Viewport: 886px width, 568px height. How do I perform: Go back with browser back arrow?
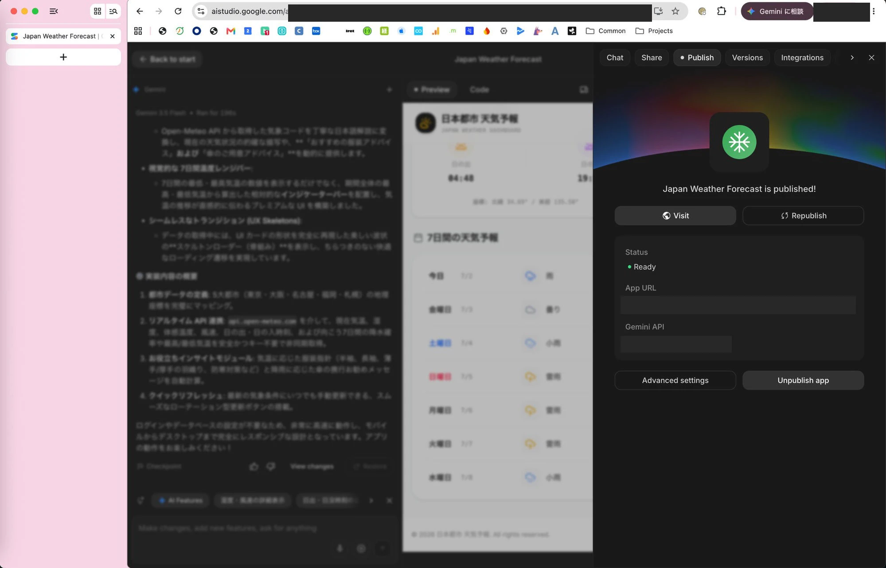(x=140, y=12)
